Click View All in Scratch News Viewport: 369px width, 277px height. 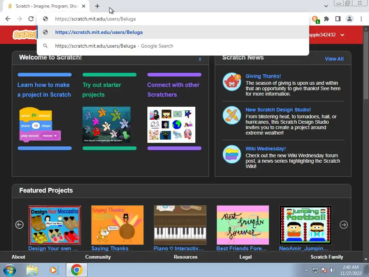[334, 59]
